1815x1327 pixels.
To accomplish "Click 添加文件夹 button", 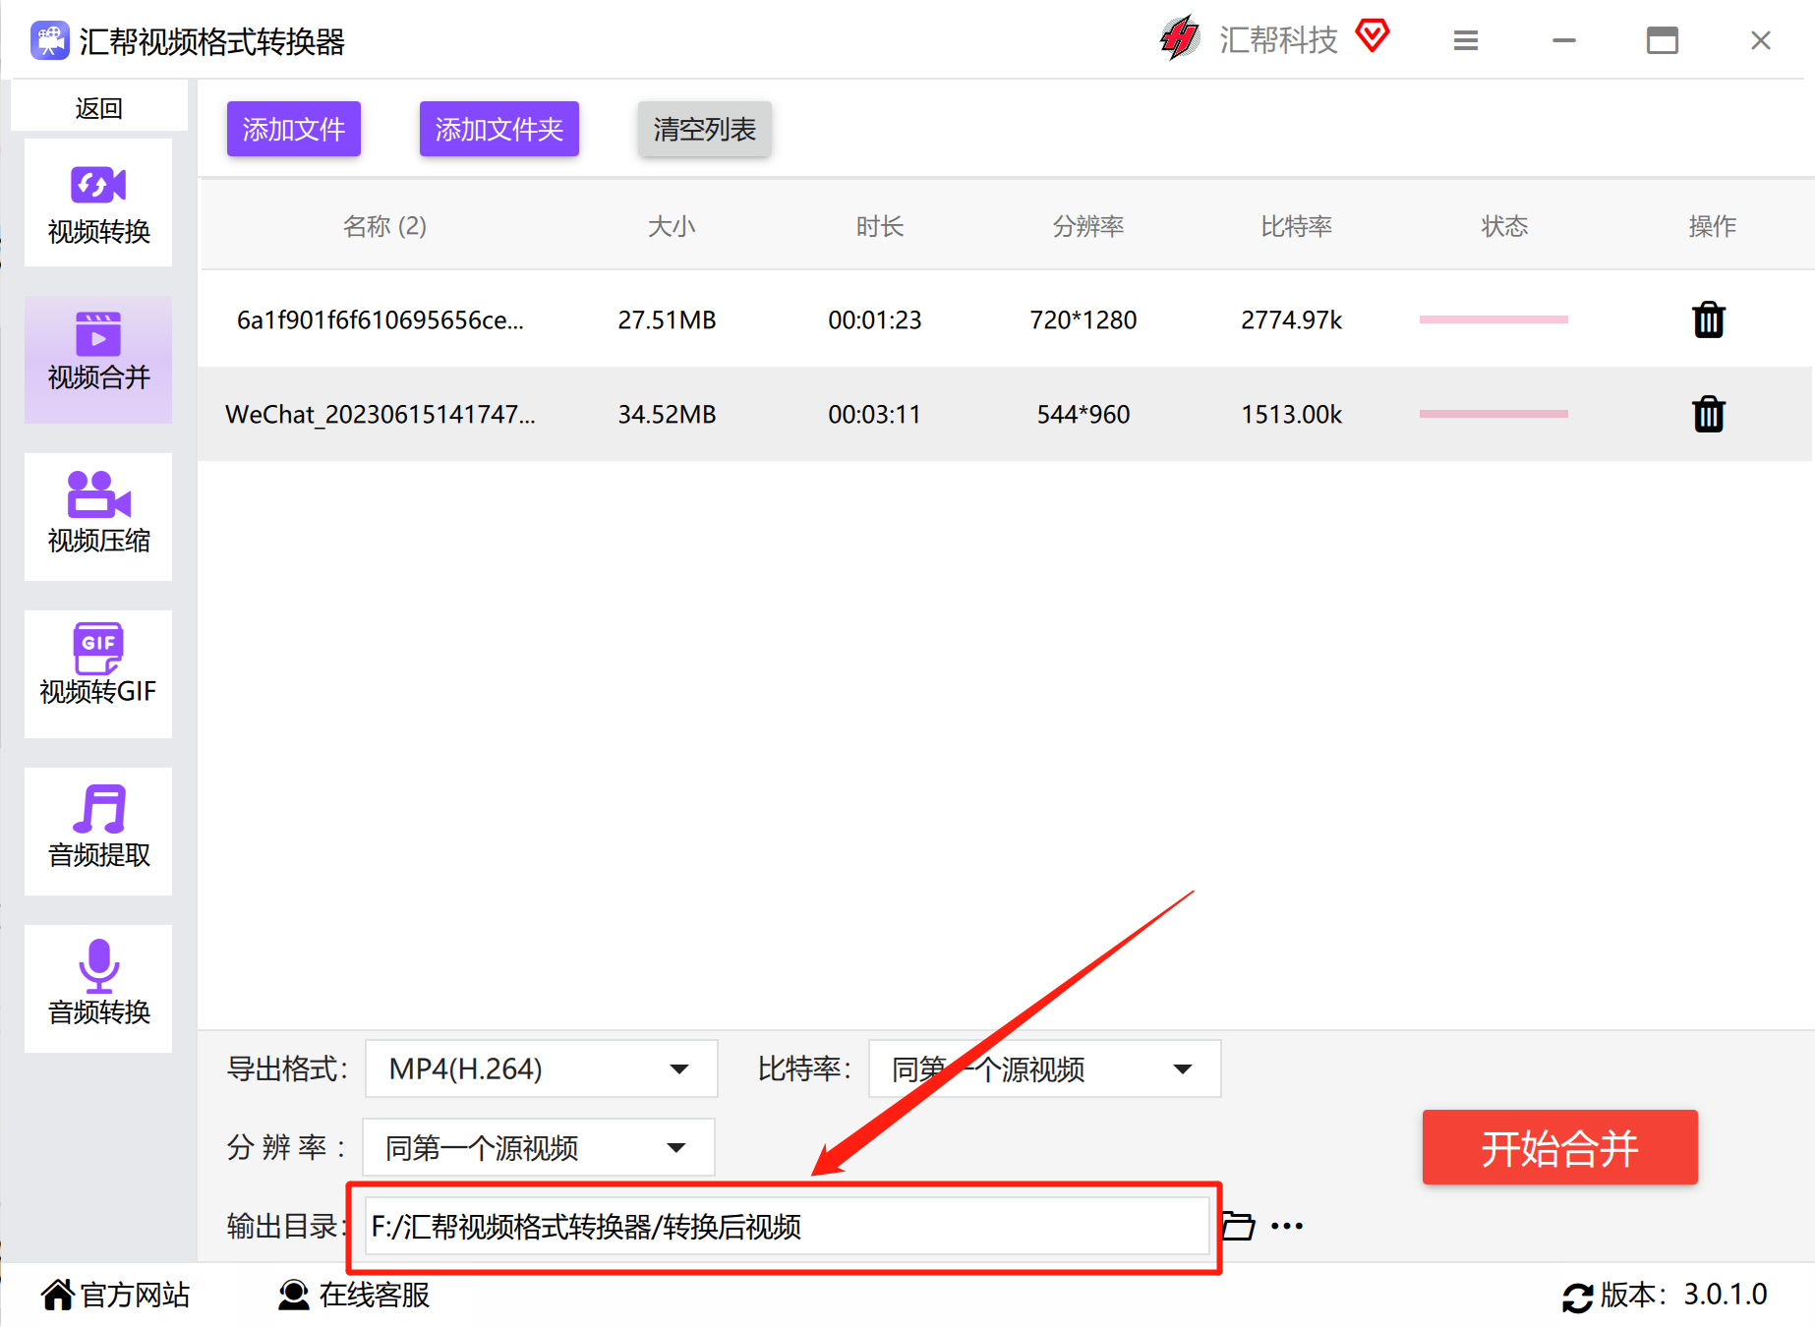I will coord(499,129).
